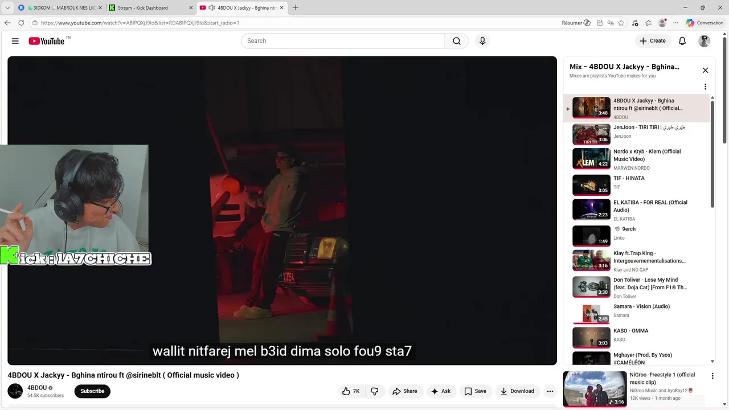Subscribe to the 4BDOU channel
Viewport: 729px width, 410px height.
[92, 391]
